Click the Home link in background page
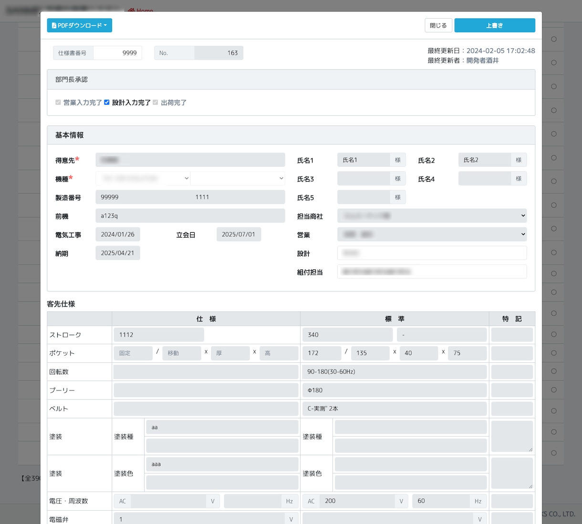The width and height of the screenshot is (582, 524). pyautogui.click(x=141, y=10)
